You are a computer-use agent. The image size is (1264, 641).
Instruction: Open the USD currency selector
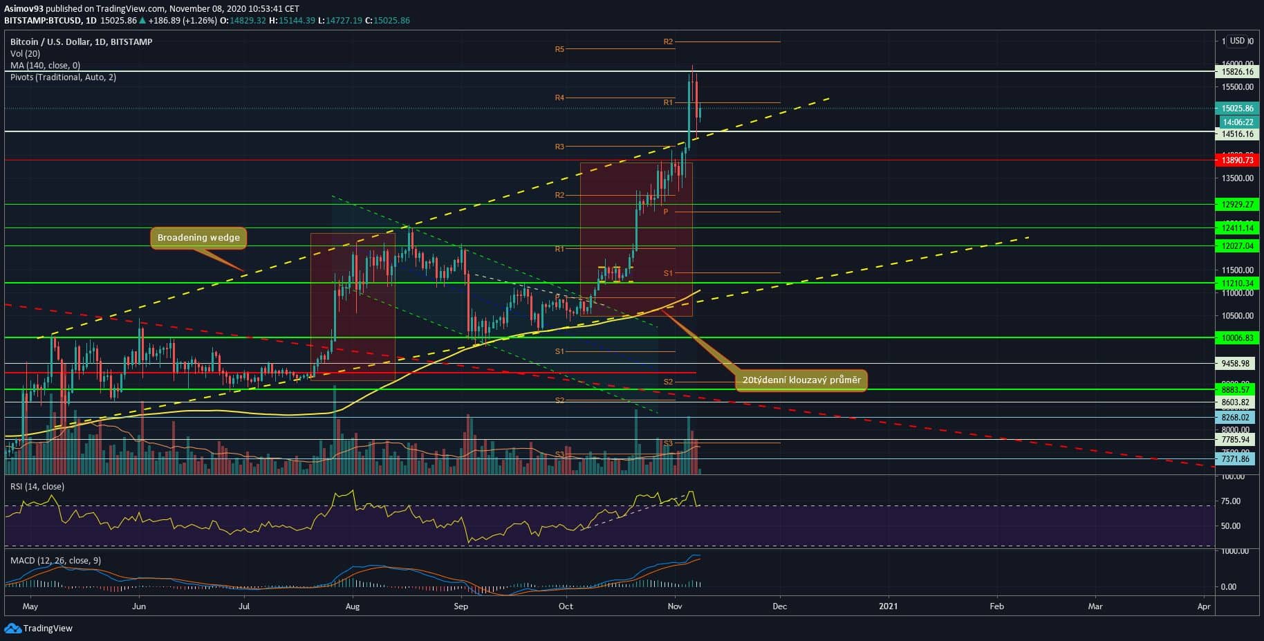pyautogui.click(x=1237, y=41)
